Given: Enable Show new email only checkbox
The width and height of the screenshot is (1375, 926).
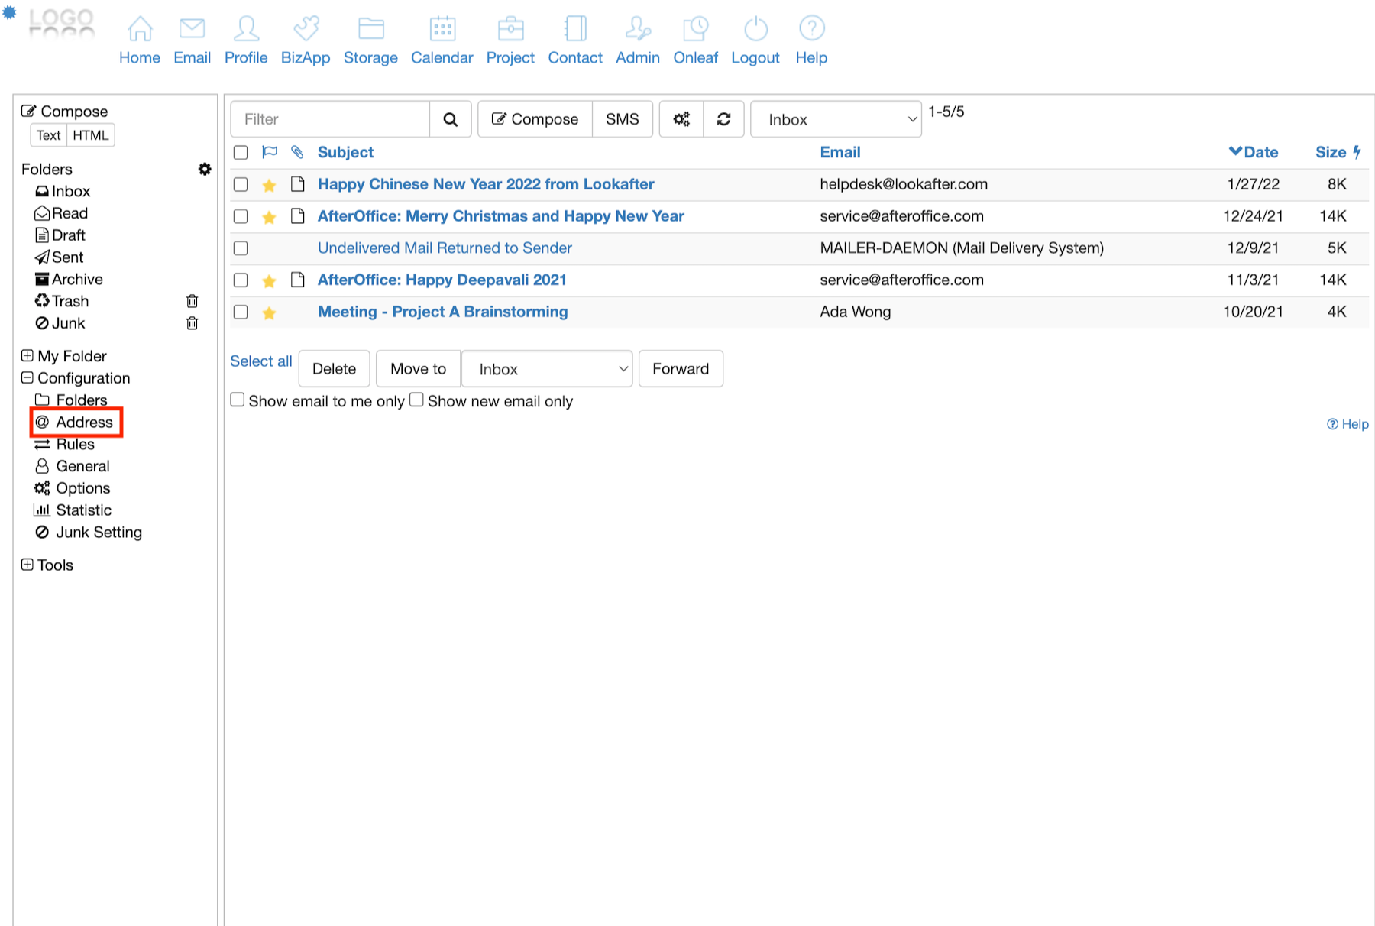Looking at the screenshot, I should 416,400.
